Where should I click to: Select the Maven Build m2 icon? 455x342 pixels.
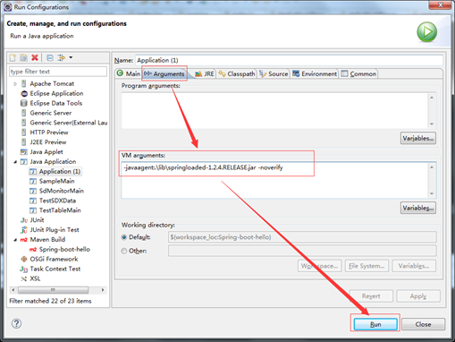24,240
